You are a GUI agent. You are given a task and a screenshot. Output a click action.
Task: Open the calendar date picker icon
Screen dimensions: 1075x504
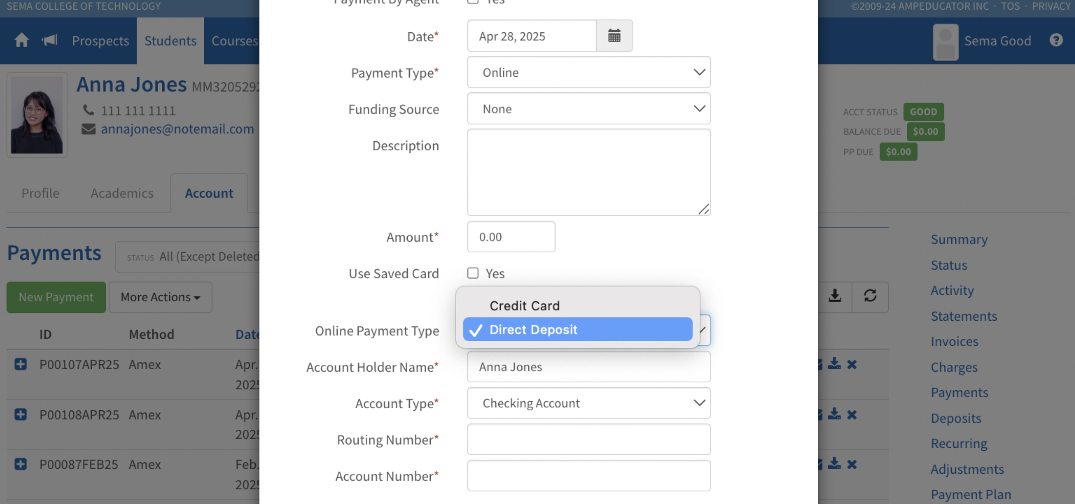tap(614, 36)
